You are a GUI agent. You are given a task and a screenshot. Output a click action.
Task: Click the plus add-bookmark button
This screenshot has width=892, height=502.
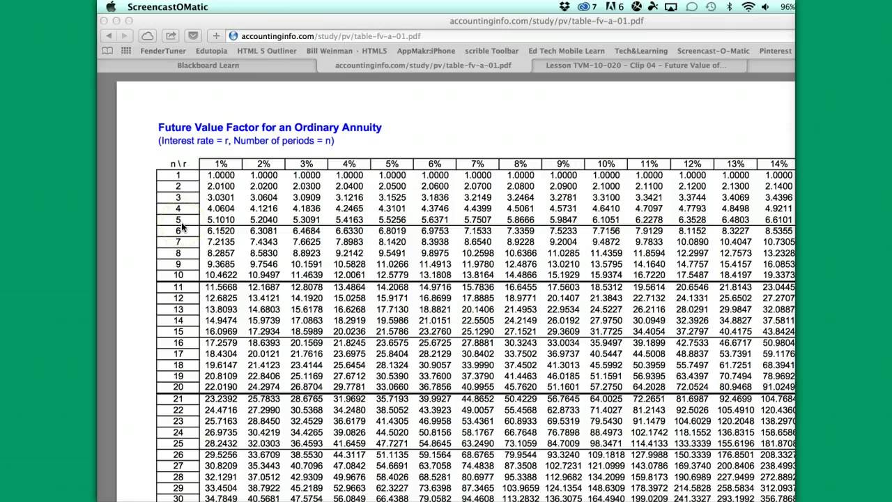coord(216,36)
